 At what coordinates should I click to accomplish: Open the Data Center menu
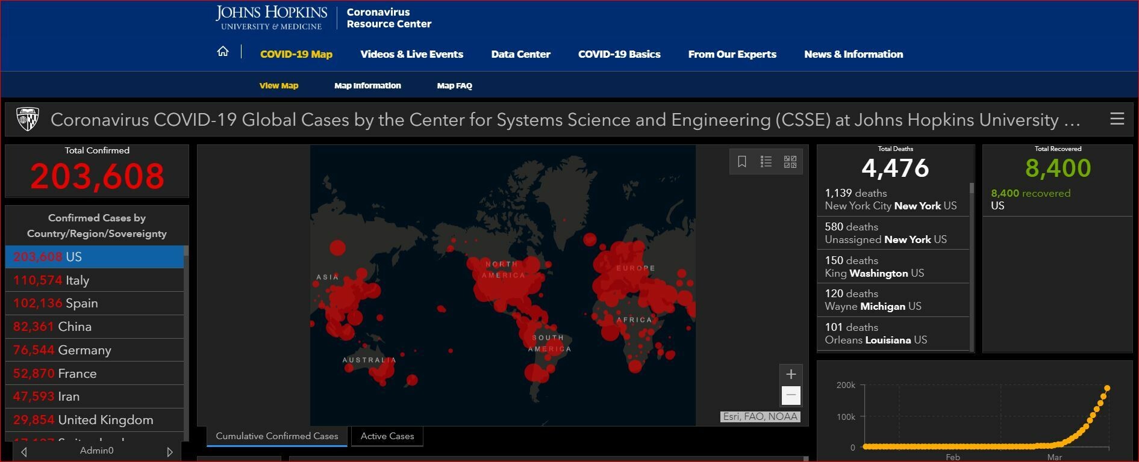521,54
